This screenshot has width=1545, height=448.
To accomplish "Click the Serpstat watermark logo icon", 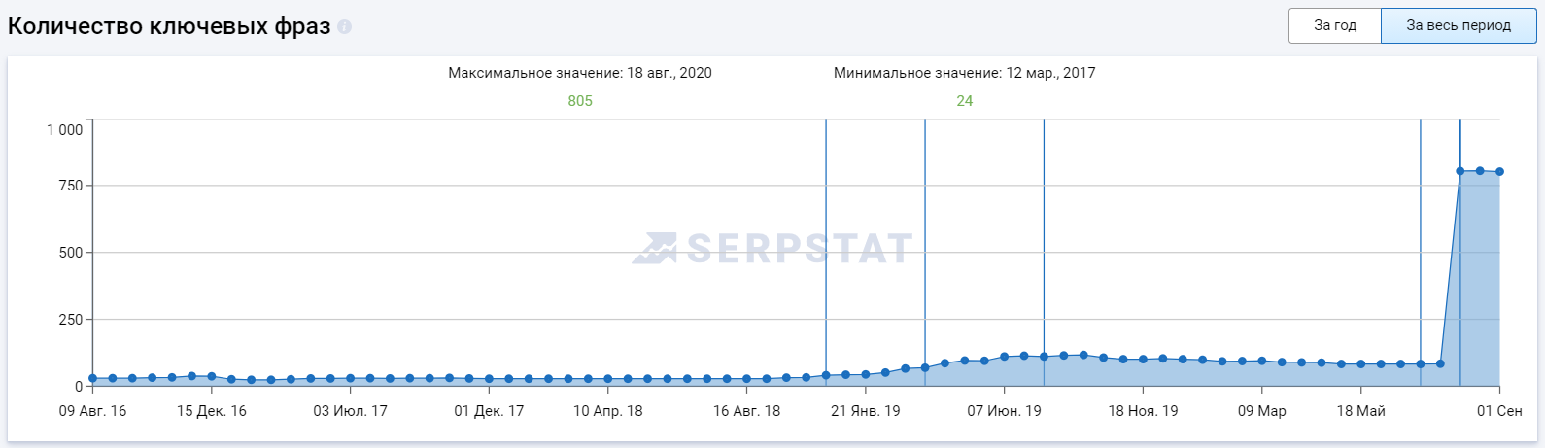I will point(654,249).
